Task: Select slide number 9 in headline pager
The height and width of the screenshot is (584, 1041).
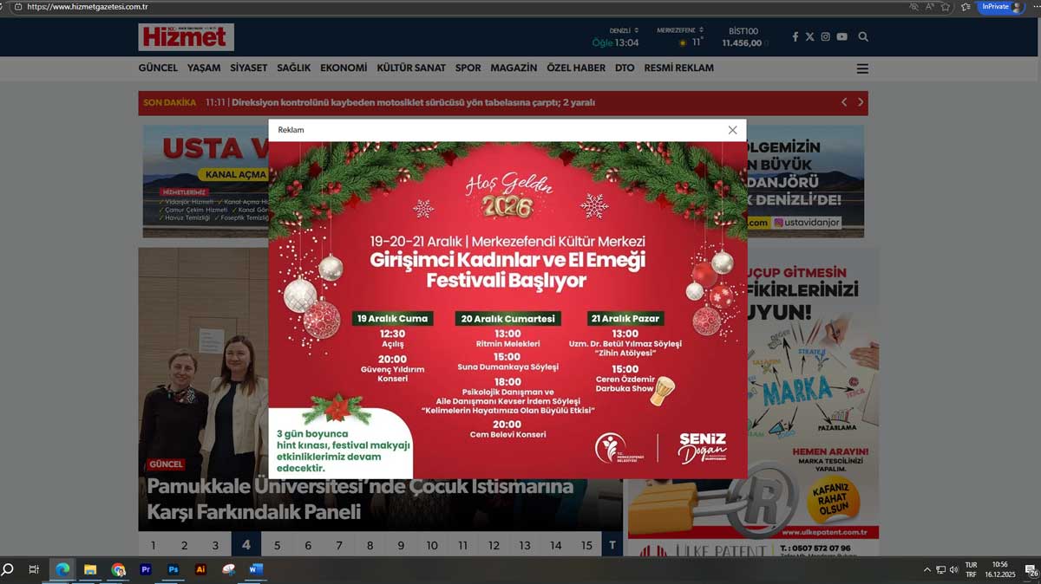Action: tap(401, 546)
